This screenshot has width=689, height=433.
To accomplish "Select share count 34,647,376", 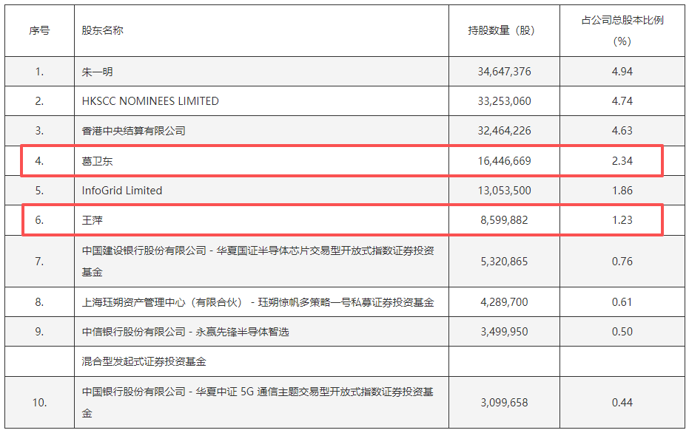I will [504, 72].
